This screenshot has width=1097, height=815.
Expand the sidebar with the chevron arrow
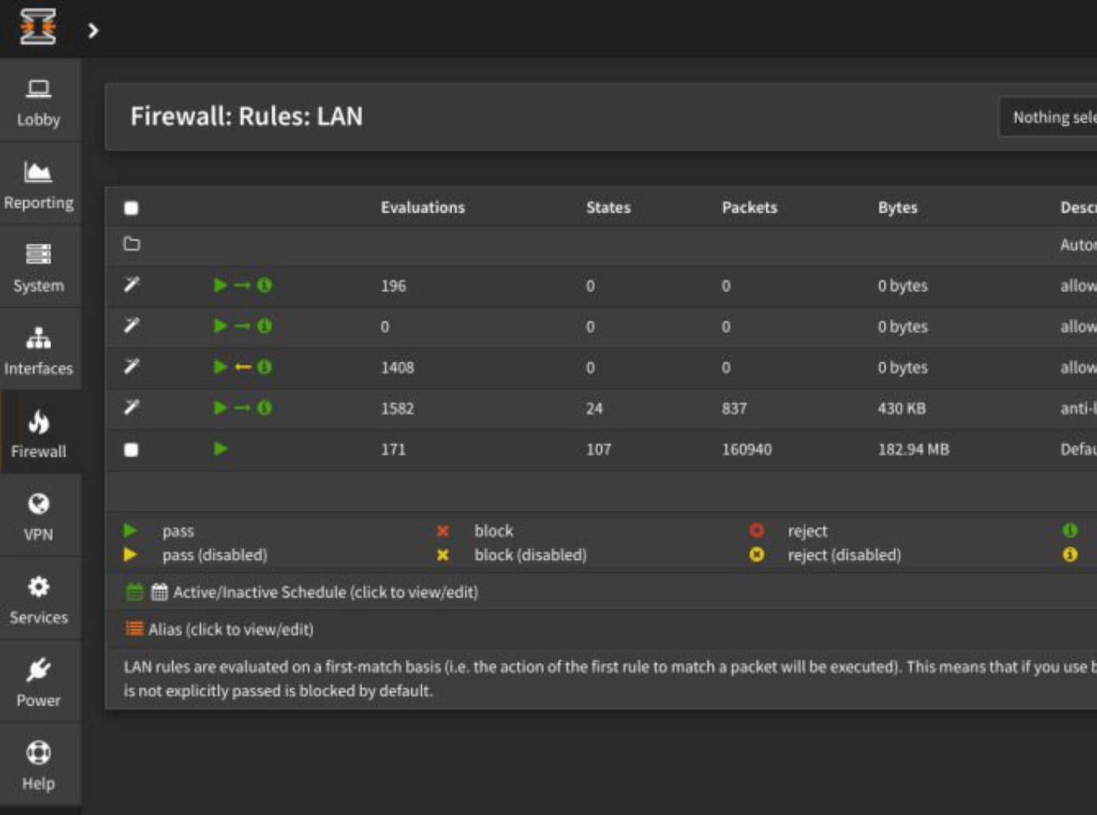point(93,30)
